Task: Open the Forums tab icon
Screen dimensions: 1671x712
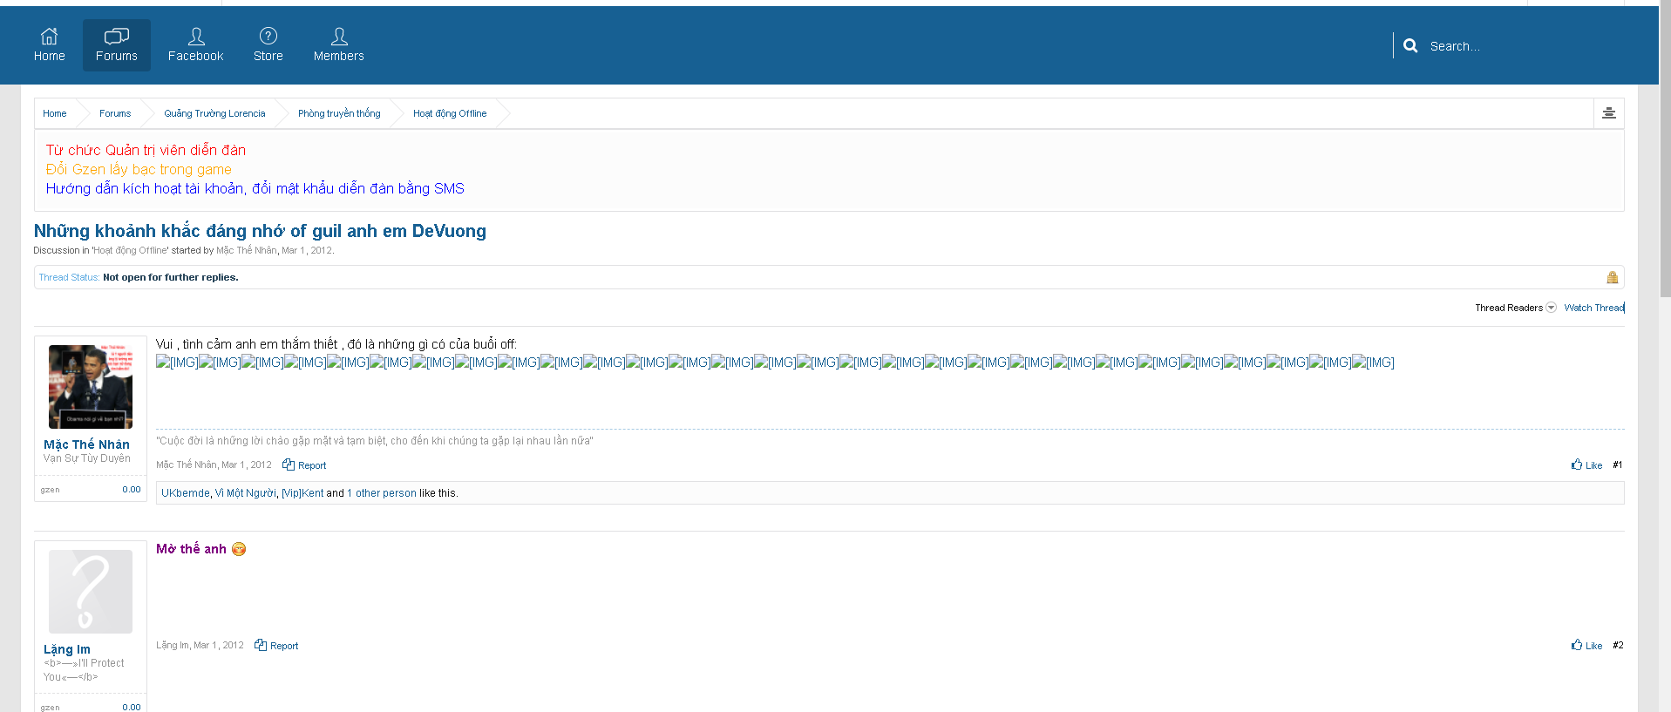Action: [x=116, y=37]
